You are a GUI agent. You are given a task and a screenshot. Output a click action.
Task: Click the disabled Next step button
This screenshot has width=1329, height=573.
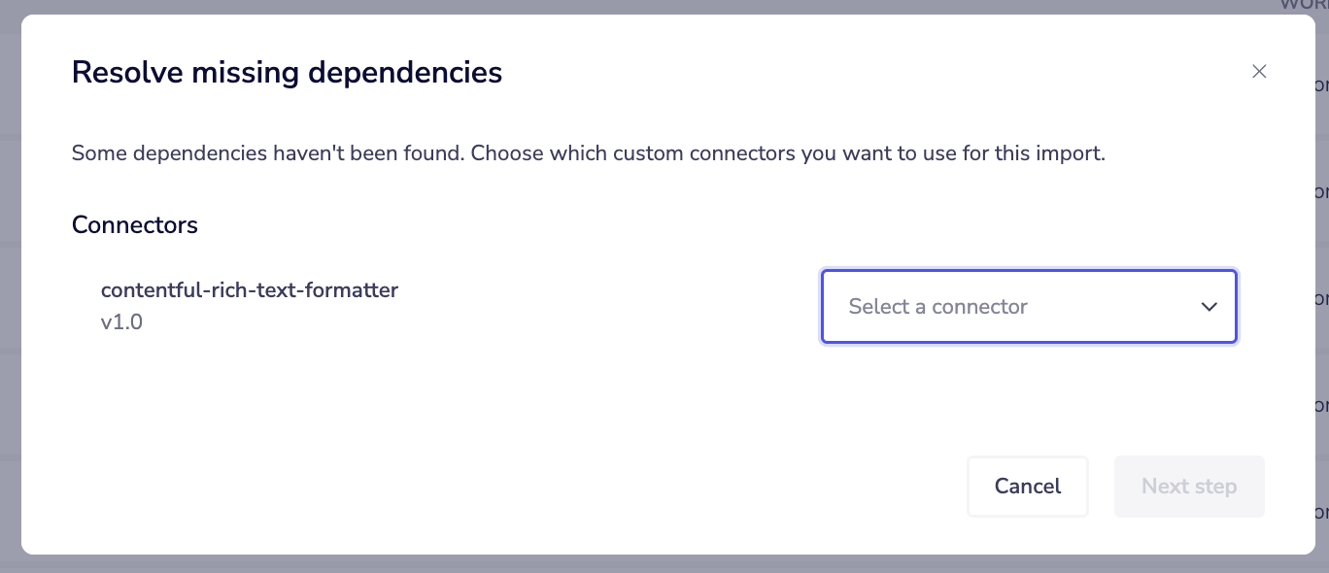pyautogui.click(x=1189, y=487)
